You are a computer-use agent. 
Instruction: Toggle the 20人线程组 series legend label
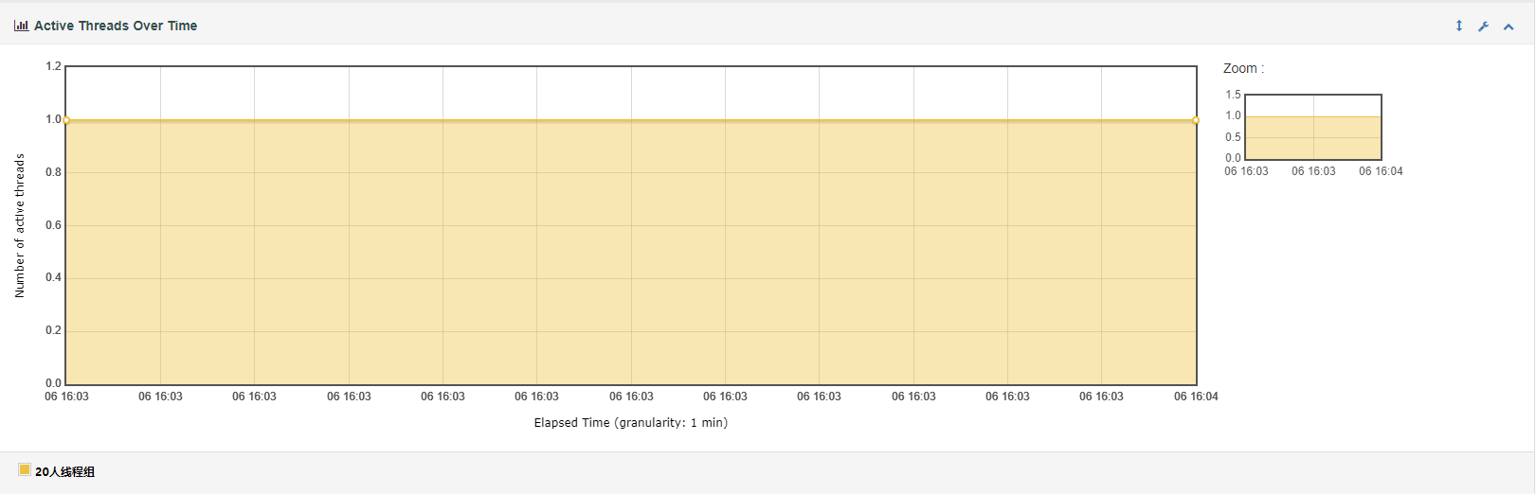pyautogui.click(x=64, y=471)
